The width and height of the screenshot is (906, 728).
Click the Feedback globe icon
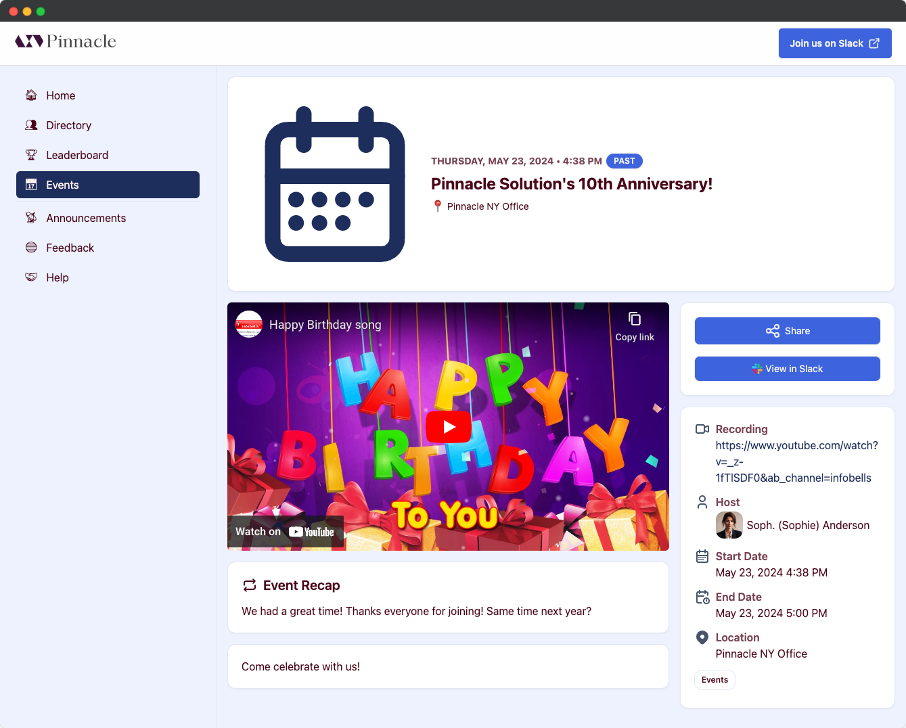[x=31, y=248]
